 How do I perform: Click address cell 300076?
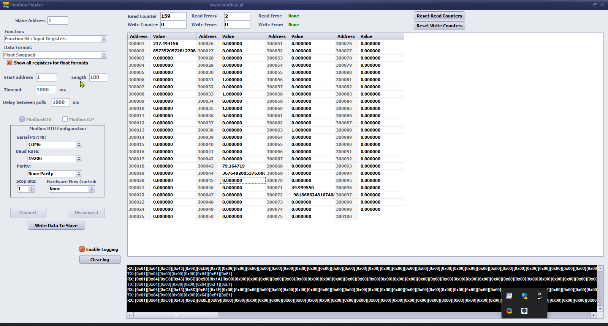click(x=346, y=44)
